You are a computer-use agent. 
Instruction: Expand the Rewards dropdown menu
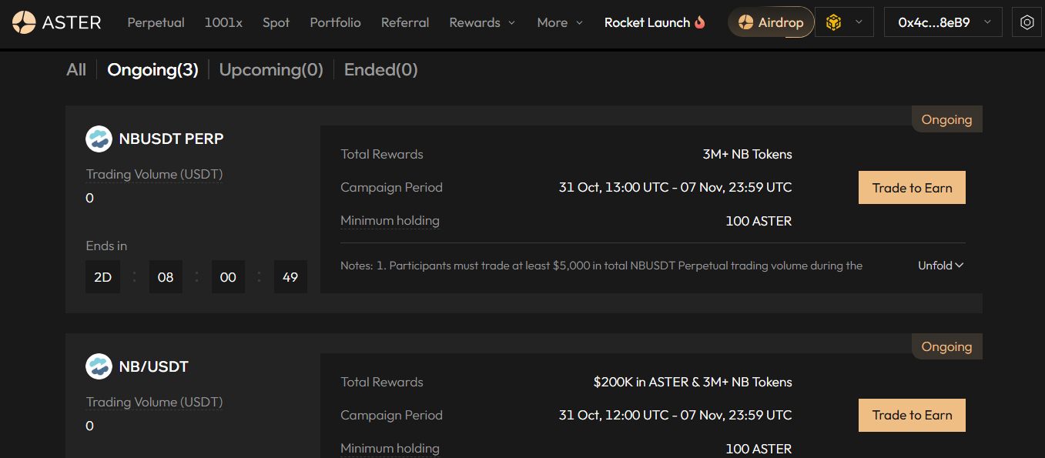click(x=482, y=22)
